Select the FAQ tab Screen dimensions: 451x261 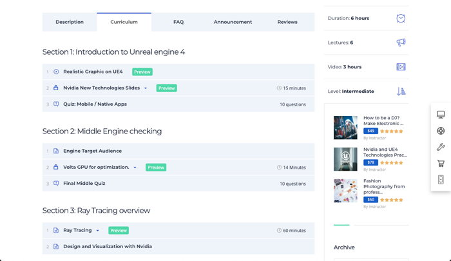point(178,22)
